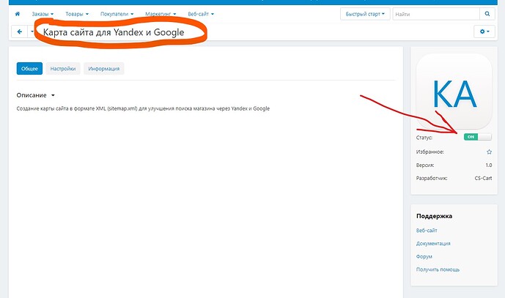Viewport: 505px width, 298px height.
Task: Click the developer value CS-Cart
Action: (x=483, y=178)
